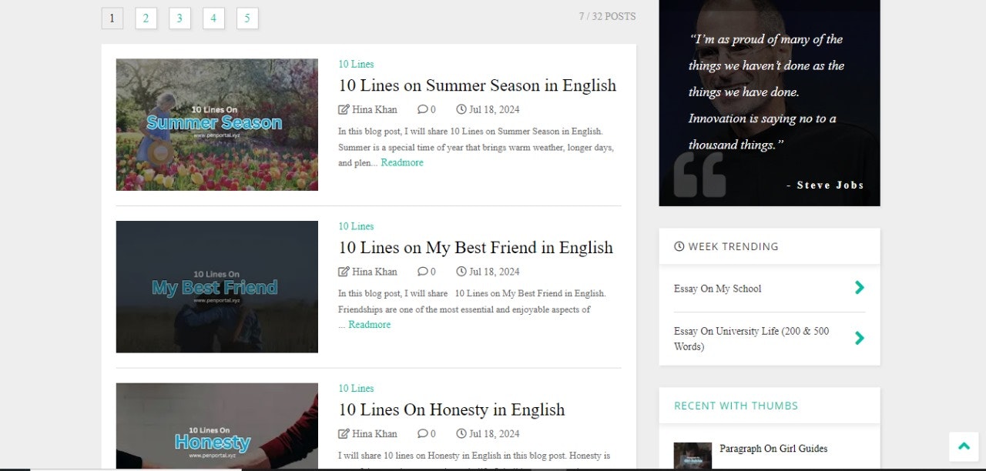Click the scroll-to-top arrow button
The width and height of the screenshot is (986, 471).
pos(964,446)
